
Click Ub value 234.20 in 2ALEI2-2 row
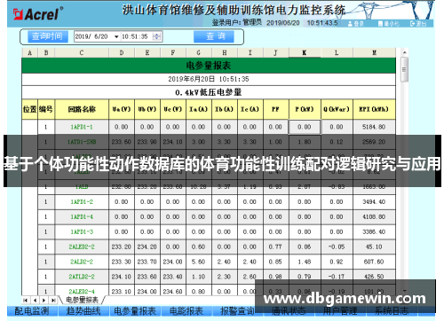click(147, 247)
